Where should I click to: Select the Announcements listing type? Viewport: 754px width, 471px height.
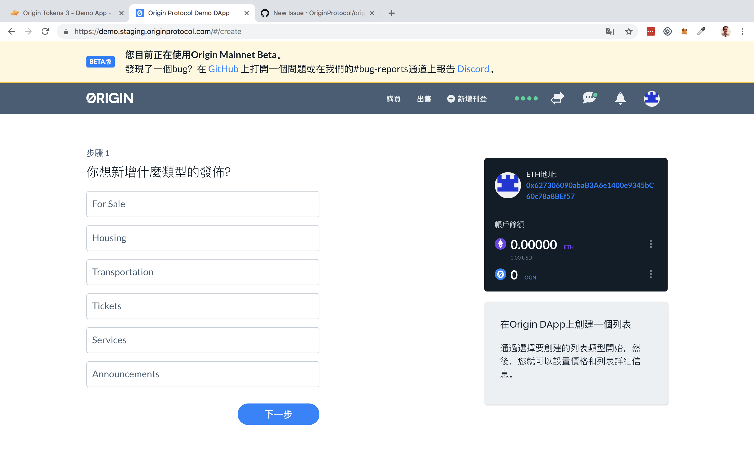point(203,374)
